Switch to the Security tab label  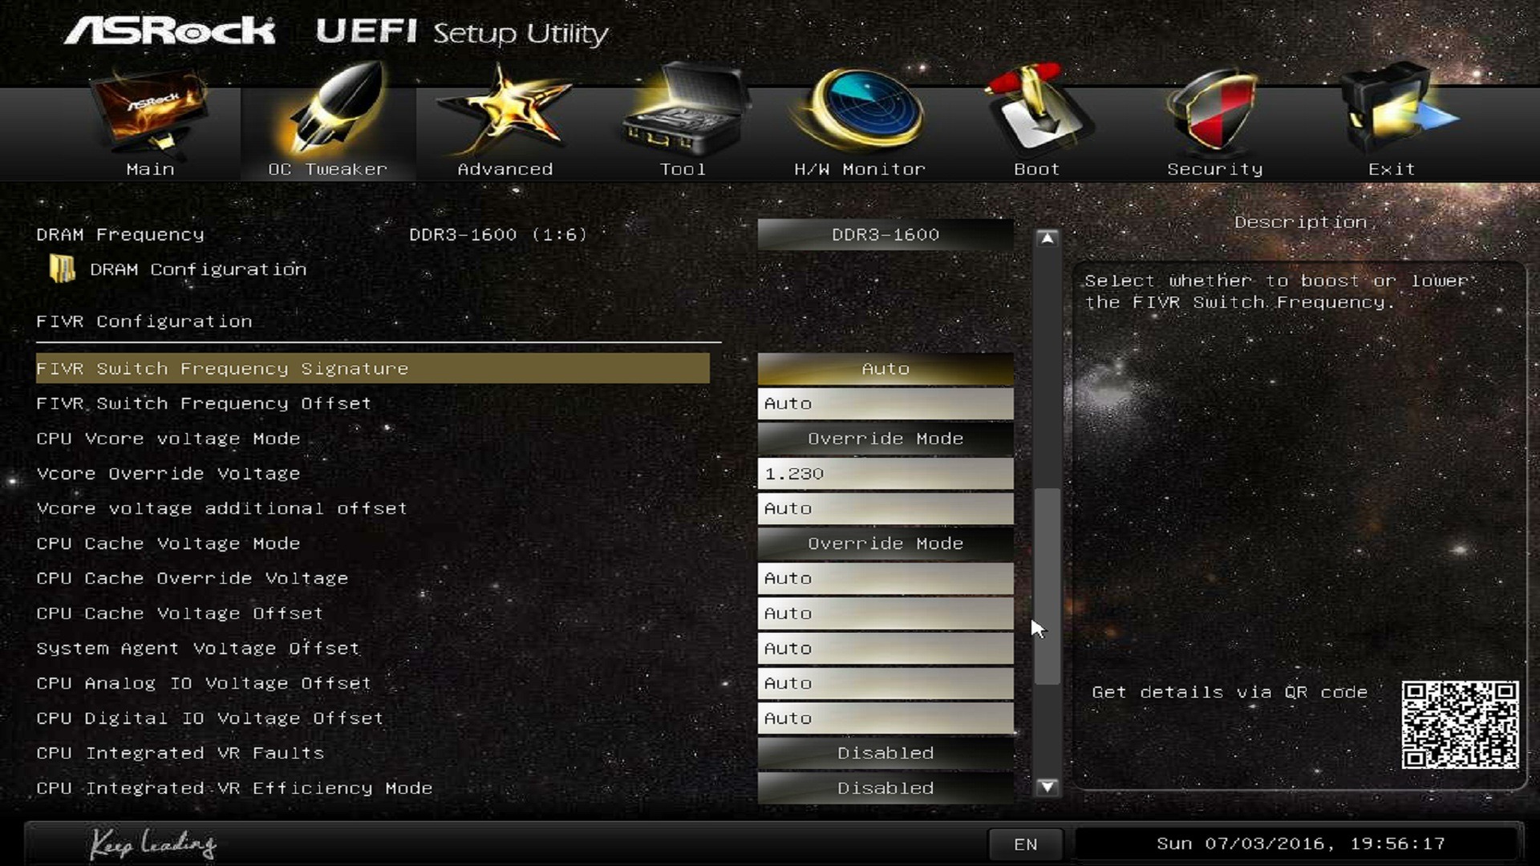click(1214, 169)
